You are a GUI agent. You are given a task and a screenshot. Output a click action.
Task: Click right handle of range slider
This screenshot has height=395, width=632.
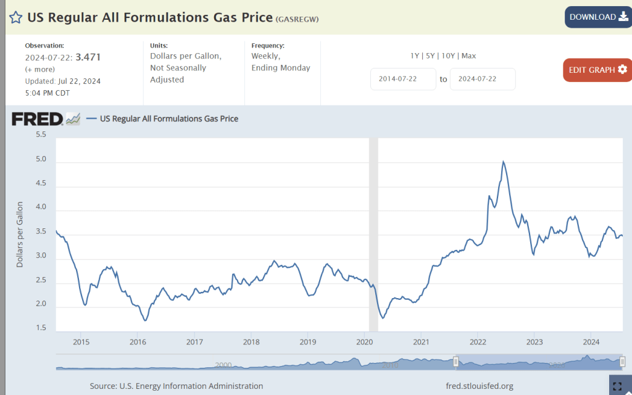tap(622, 362)
